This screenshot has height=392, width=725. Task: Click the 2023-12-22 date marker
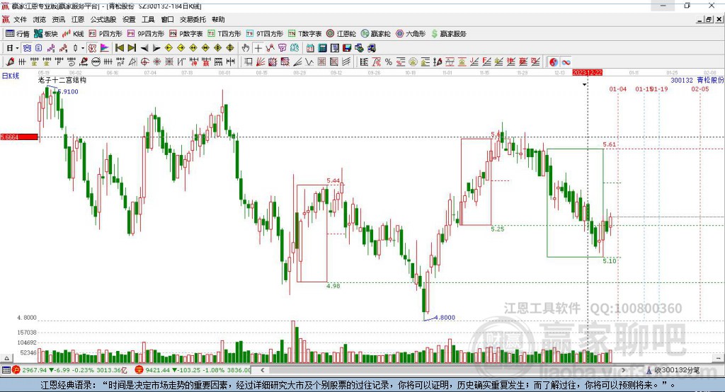click(587, 73)
